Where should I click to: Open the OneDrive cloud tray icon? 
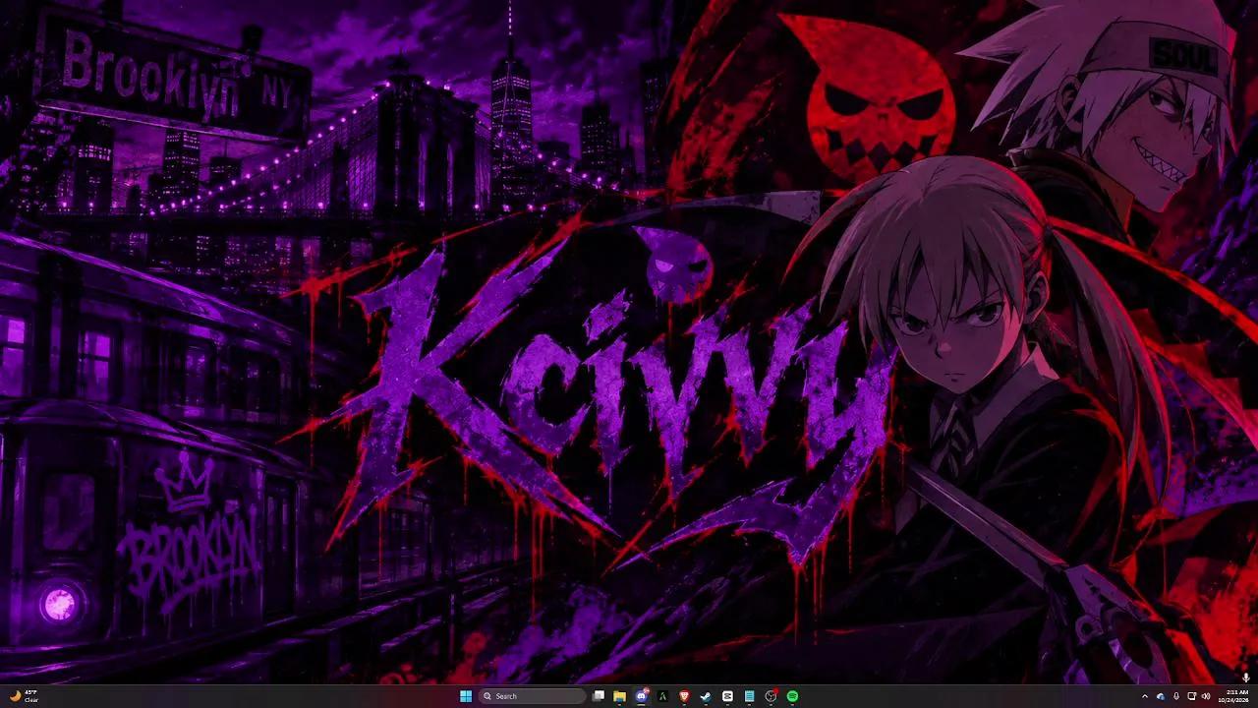[x=1161, y=696]
